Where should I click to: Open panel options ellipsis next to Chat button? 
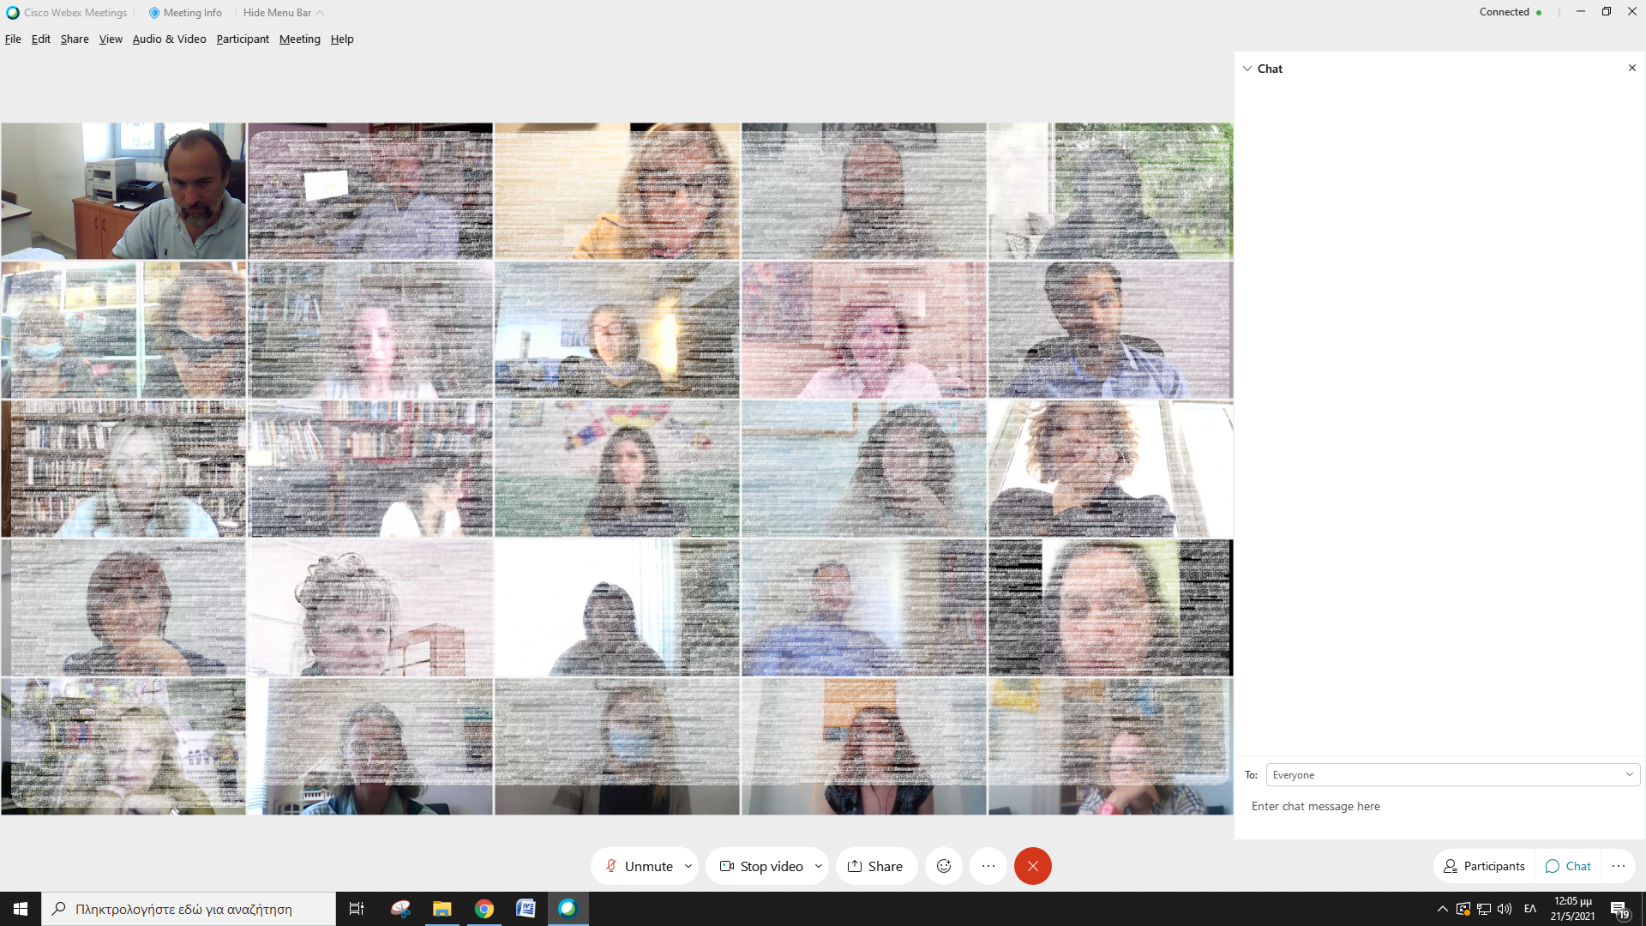pyautogui.click(x=1619, y=866)
